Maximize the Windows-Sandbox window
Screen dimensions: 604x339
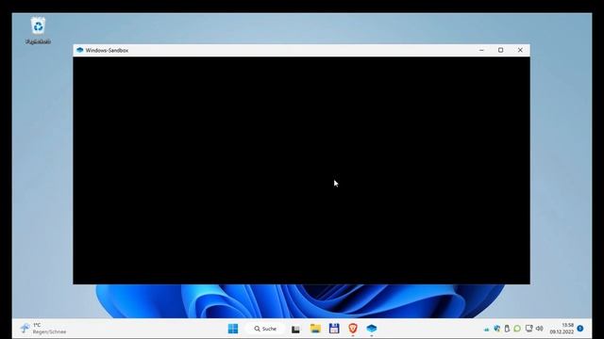tap(501, 50)
